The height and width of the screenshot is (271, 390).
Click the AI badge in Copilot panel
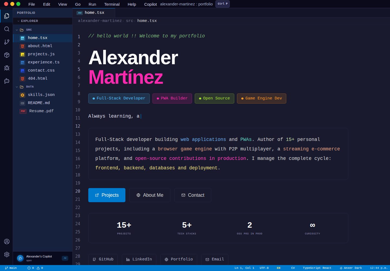[x=65, y=258]
